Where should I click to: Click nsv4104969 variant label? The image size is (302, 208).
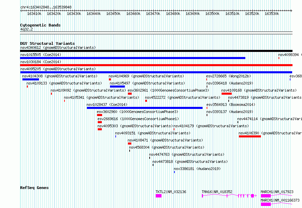pos(146,76)
